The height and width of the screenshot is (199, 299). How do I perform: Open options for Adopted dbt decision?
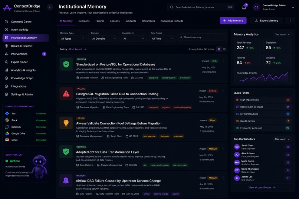coord(223,149)
